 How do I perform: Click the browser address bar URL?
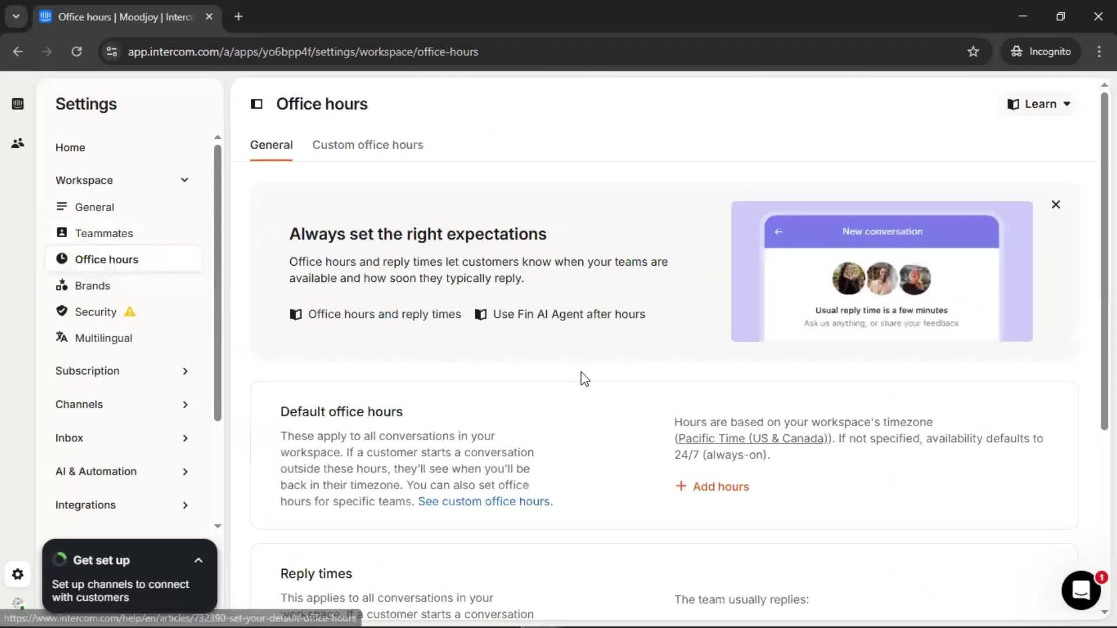[x=303, y=52]
